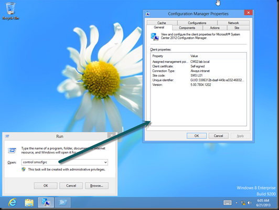Viewport: 279px width, 210px height.
Task: Open the Configurations tab
Action: (197, 23)
